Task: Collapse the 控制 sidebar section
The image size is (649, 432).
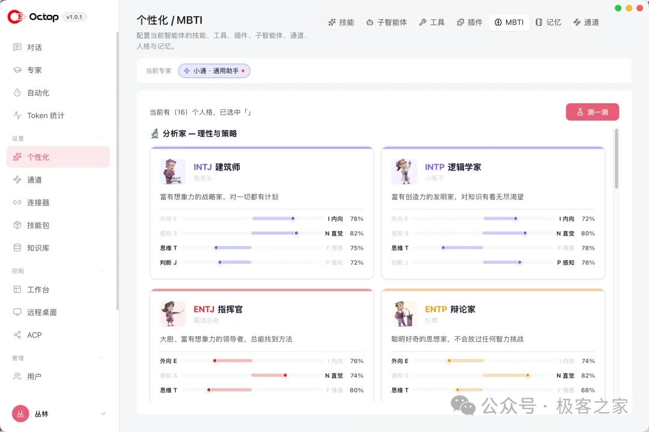Action: (x=102, y=271)
